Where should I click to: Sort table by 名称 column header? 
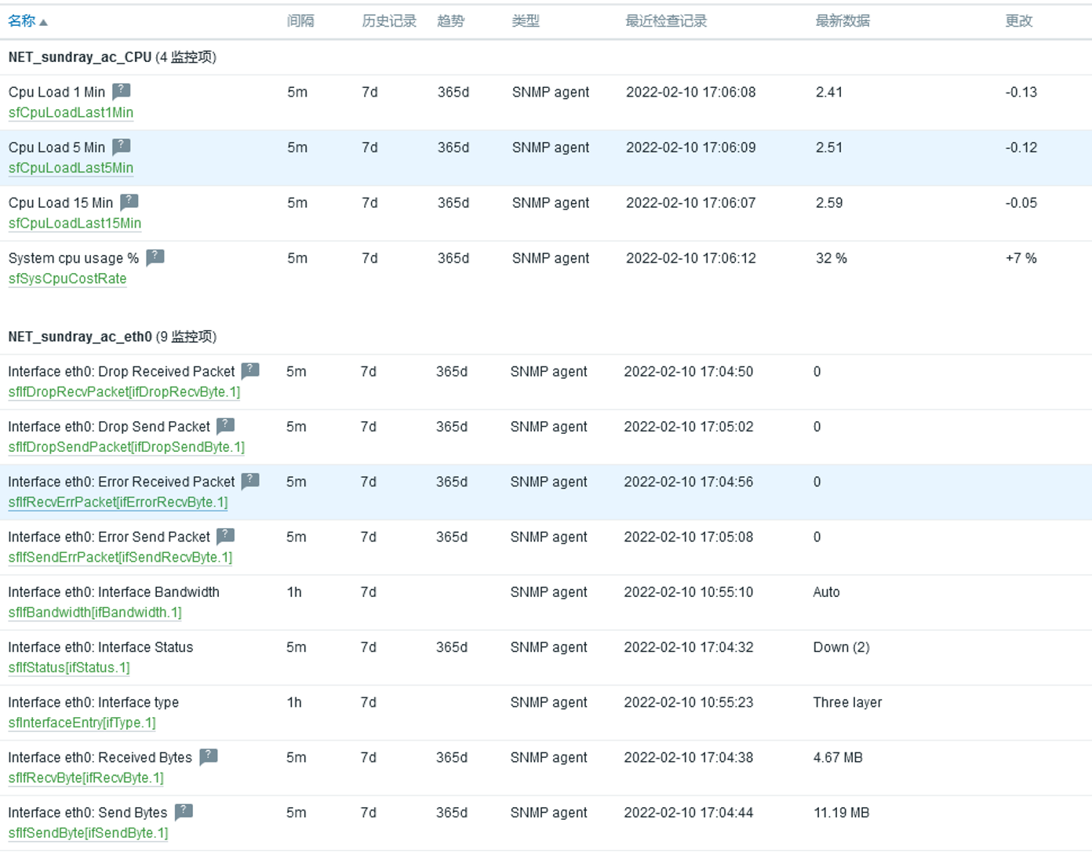[22, 21]
